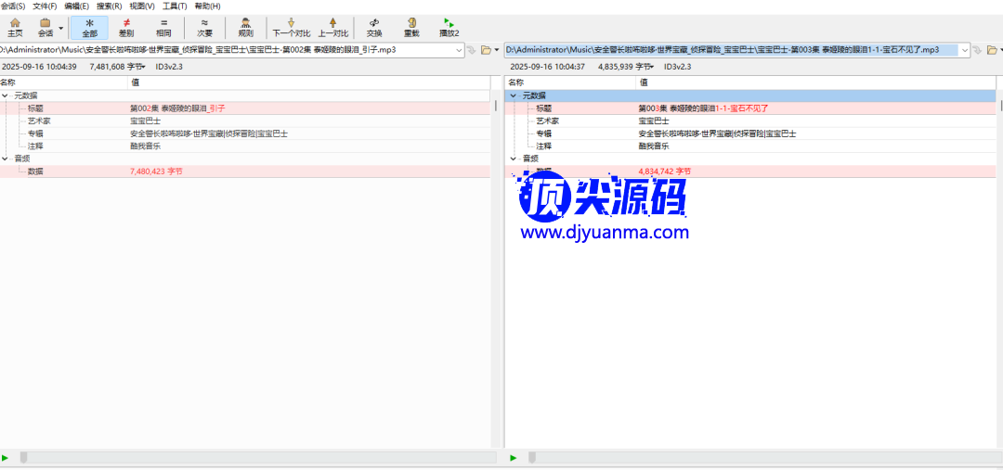
Task: Click the 交换 (Swap) sides icon
Action: (x=374, y=27)
